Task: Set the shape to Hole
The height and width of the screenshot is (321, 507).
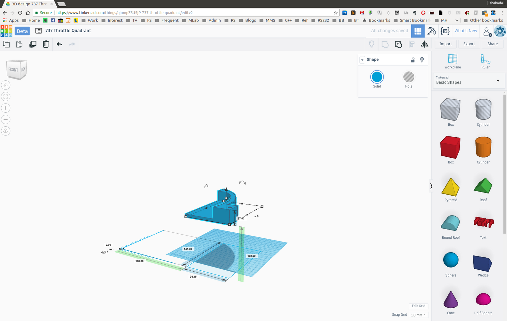Action: 408,77
